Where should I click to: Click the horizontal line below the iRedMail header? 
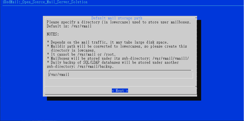[122, 6]
